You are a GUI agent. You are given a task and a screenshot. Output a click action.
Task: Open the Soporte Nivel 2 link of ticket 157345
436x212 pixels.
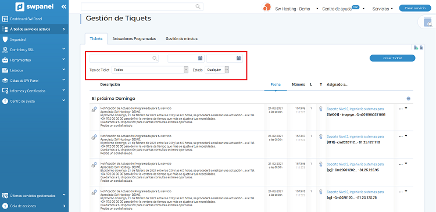click(x=355, y=192)
